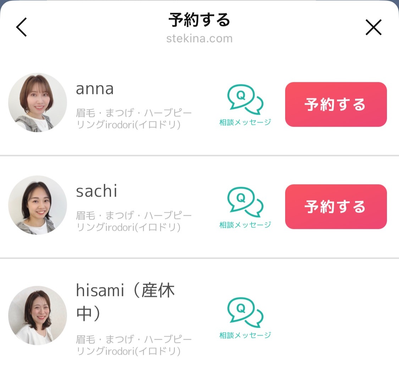Click the 予約する page title
Viewport: 399px width, 376px height.
point(199,20)
